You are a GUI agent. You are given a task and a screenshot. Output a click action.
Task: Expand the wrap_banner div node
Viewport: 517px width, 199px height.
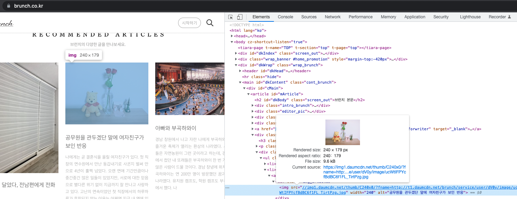(236, 59)
